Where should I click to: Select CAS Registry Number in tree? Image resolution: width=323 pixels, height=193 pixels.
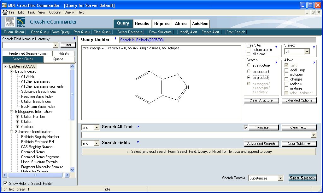37,147
